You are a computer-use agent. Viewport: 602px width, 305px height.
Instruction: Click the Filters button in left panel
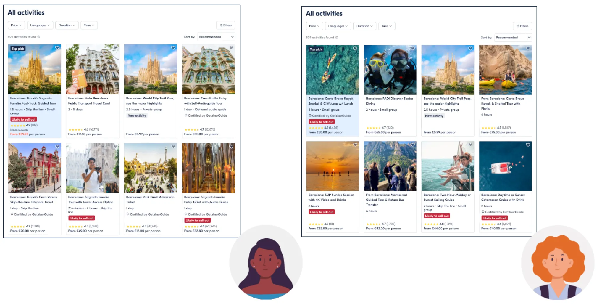point(226,25)
